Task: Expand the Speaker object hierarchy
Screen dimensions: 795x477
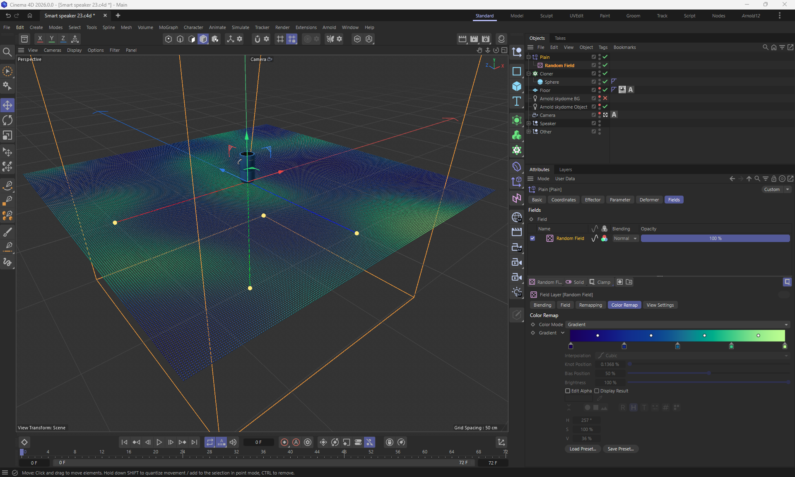Action: click(x=528, y=123)
